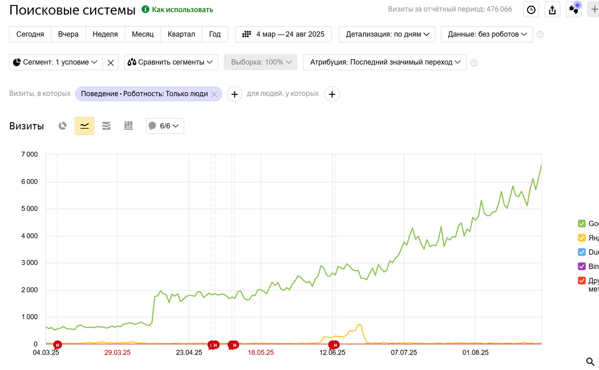Screen dimensions: 599x370
Task: Select the column chart view icon
Action: click(128, 126)
